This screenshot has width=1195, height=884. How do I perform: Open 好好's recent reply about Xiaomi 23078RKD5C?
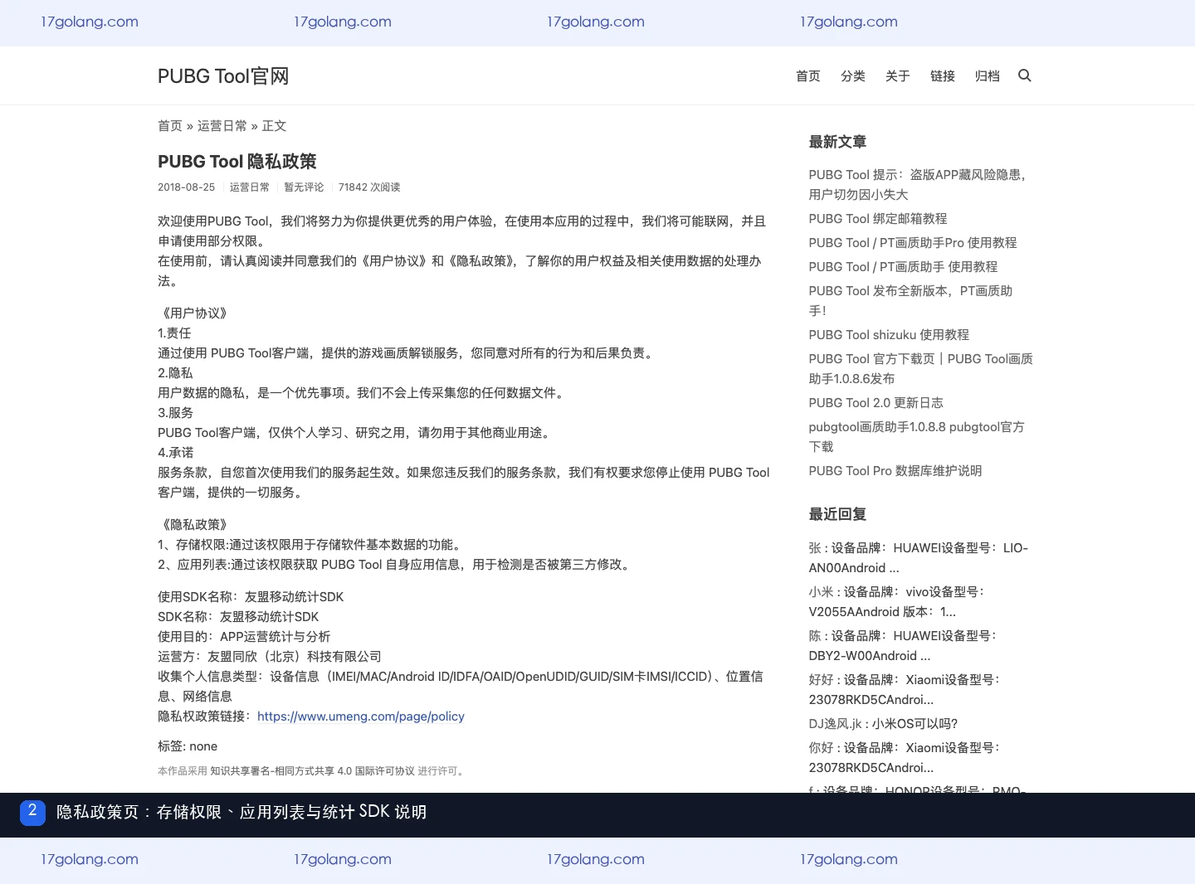[905, 690]
